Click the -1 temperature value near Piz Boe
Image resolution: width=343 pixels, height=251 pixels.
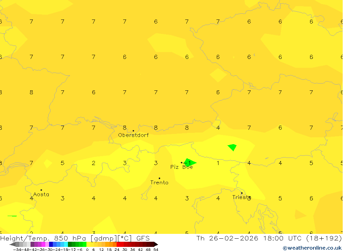(x=187, y=163)
